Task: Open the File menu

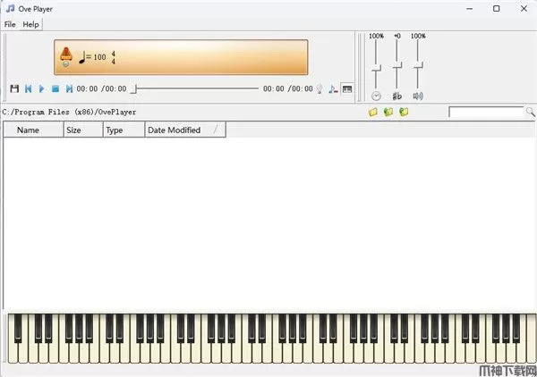Action: [10, 24]
